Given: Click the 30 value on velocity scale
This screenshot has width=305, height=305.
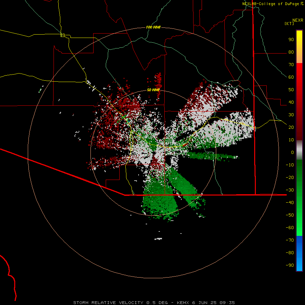Looking at the screenshot, I should pos(291,115).
